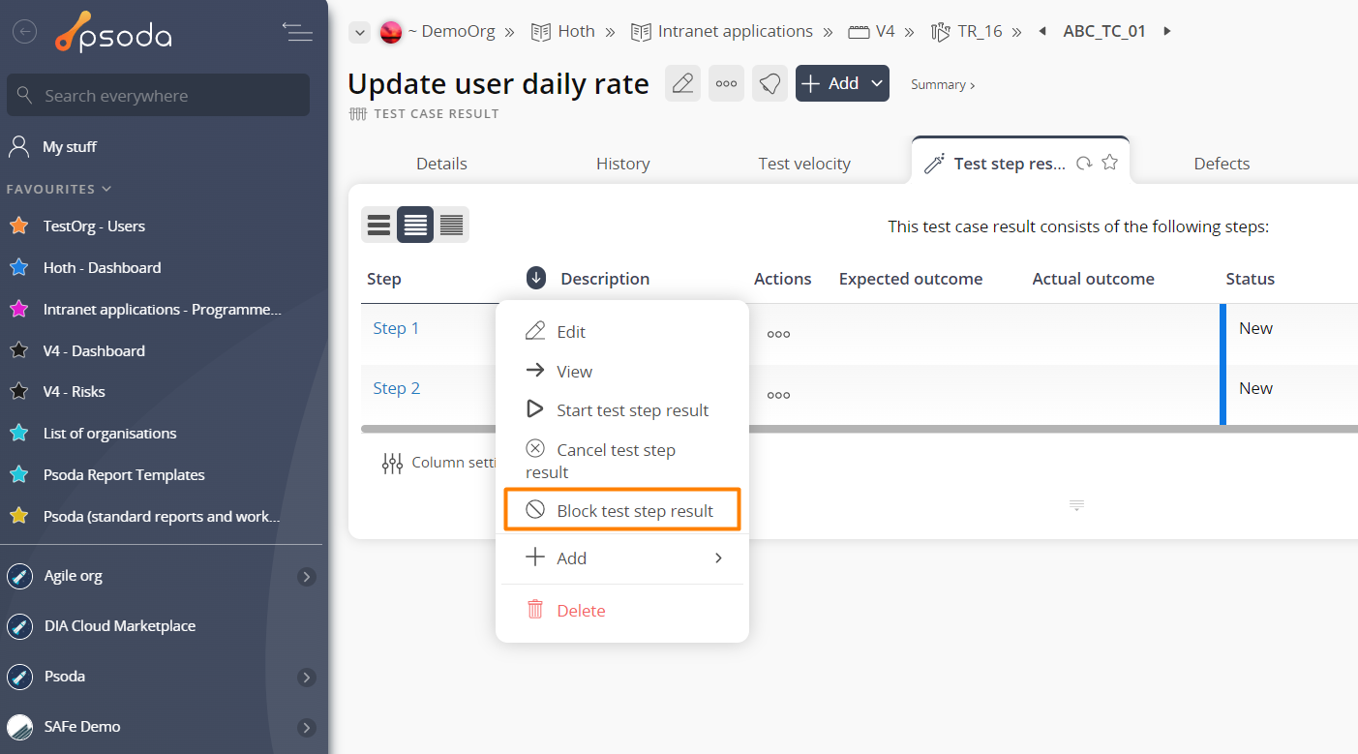The image size is (1358, 754).
Task: Select the medium row spacing view
Action: click(415, 225)
